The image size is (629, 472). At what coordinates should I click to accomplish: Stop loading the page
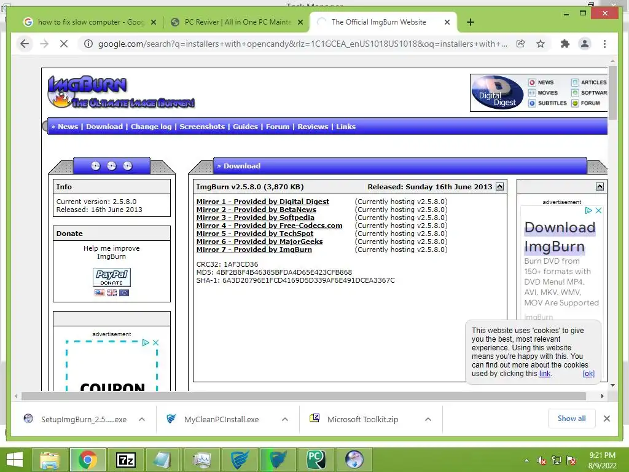[x=63, y=44]
